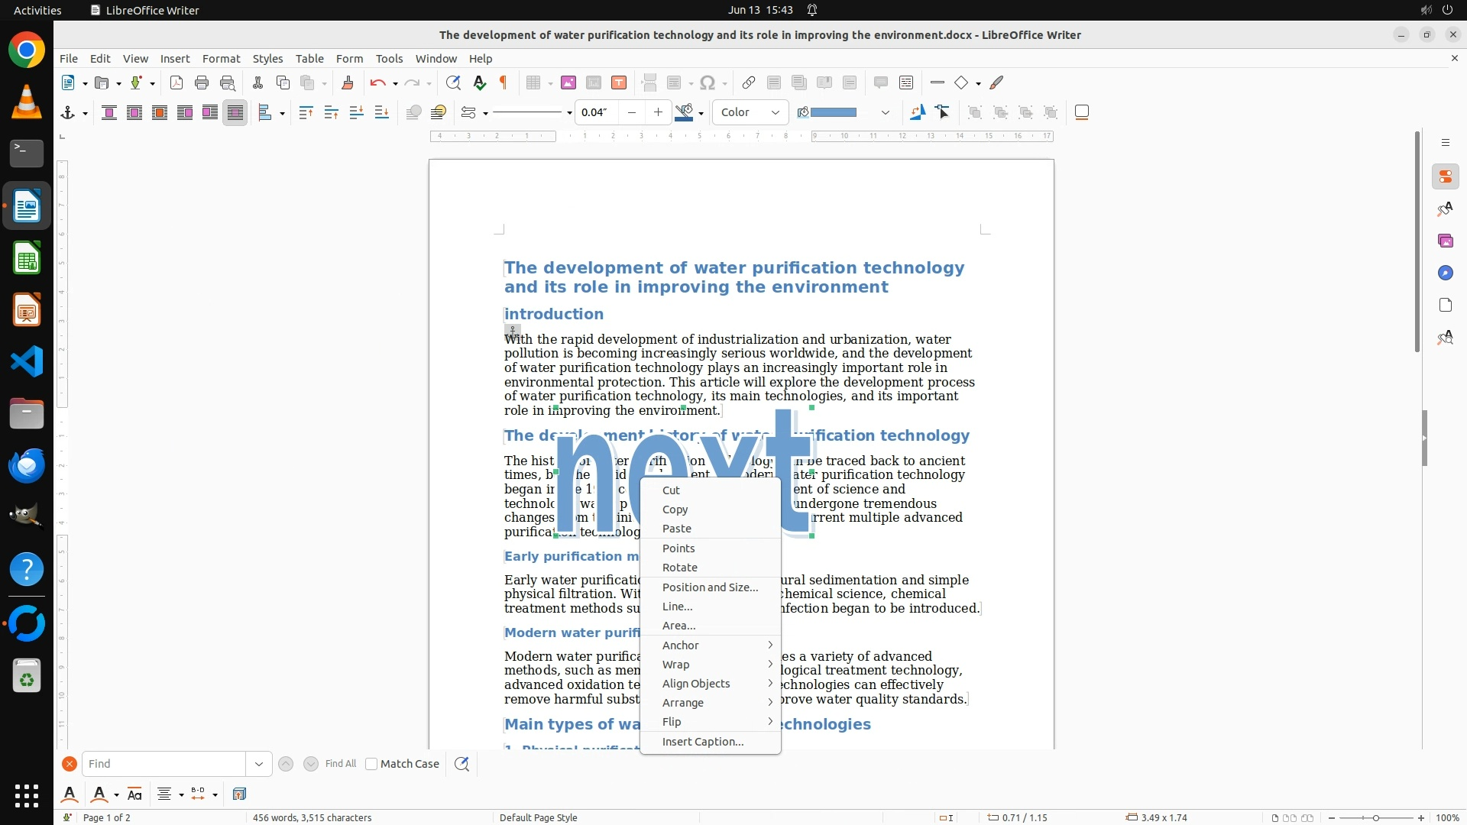The width and height of the screenshot is (1467, 825).
Task: Click the Bring to Front icon
Action: (306, 112)
